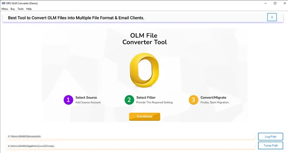Screen dimensions: 288x153
Task: Click the log path text field
Action: coord(131,136)
